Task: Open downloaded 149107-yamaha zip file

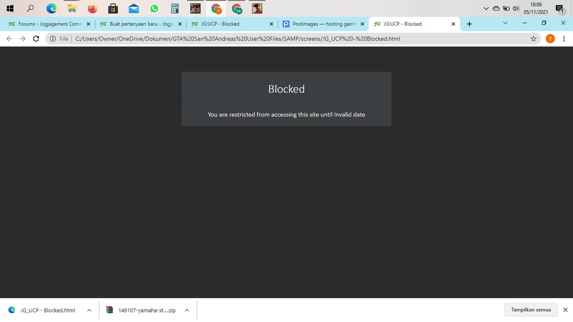Action: tap(141, 310)
